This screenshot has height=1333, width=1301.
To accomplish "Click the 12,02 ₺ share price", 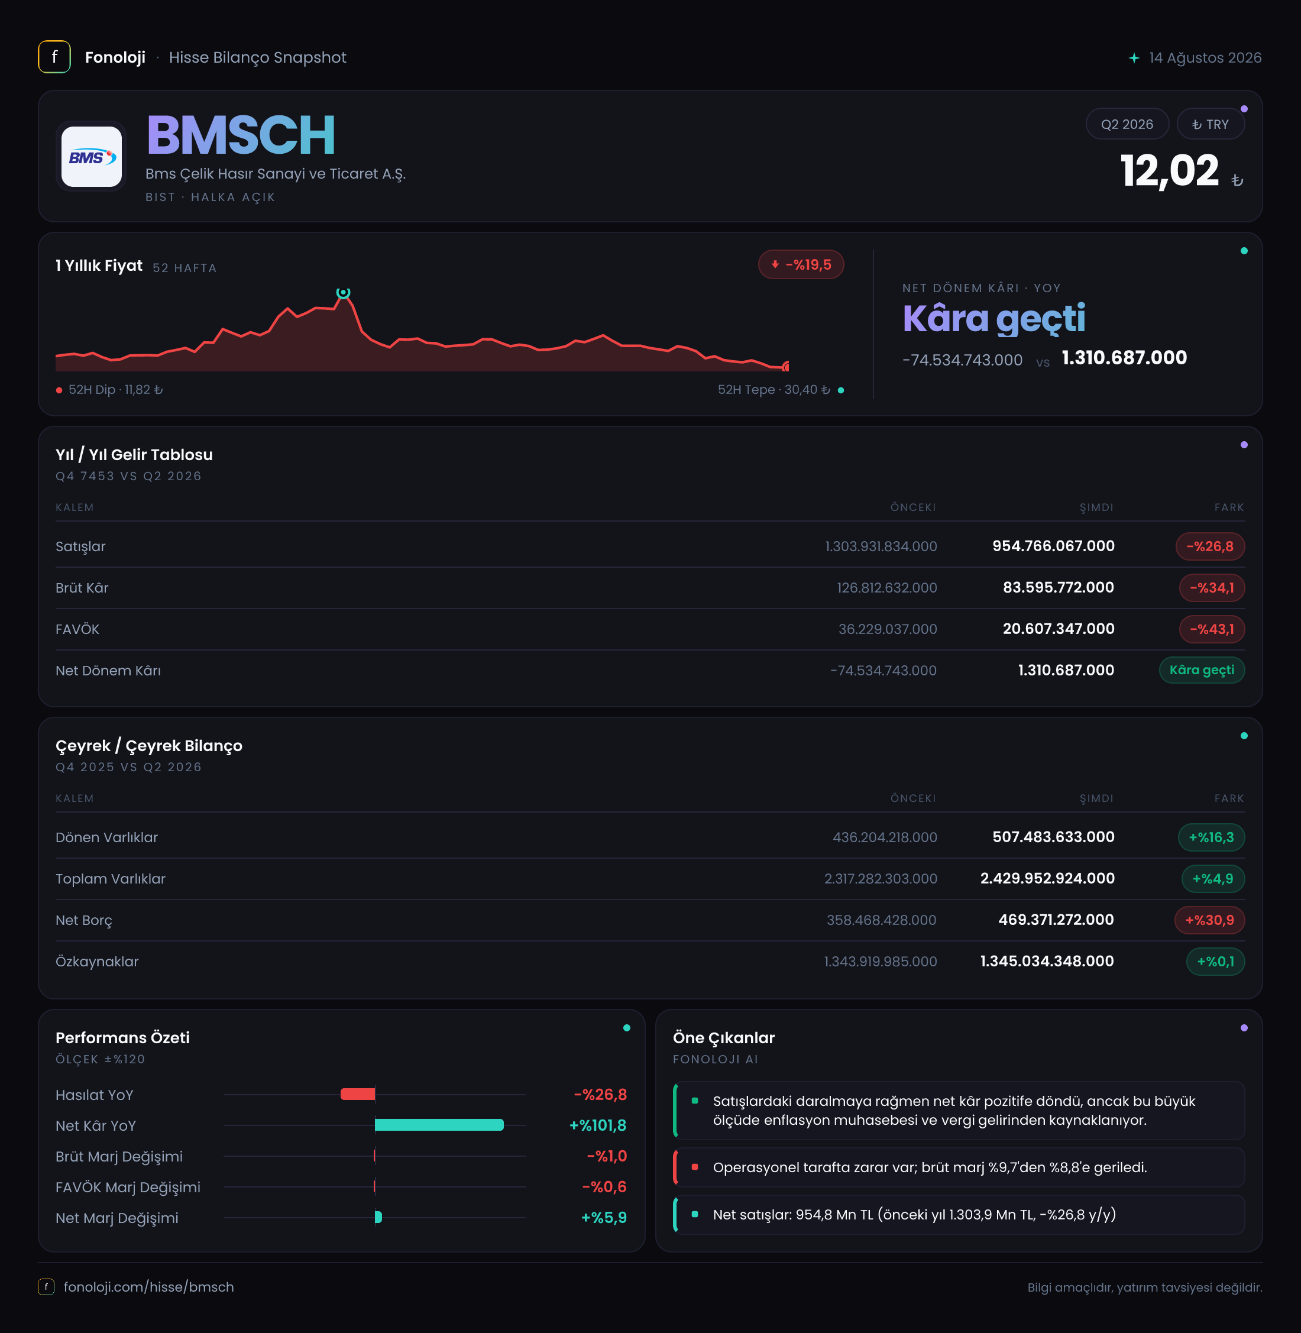I will click(1181, 171).
